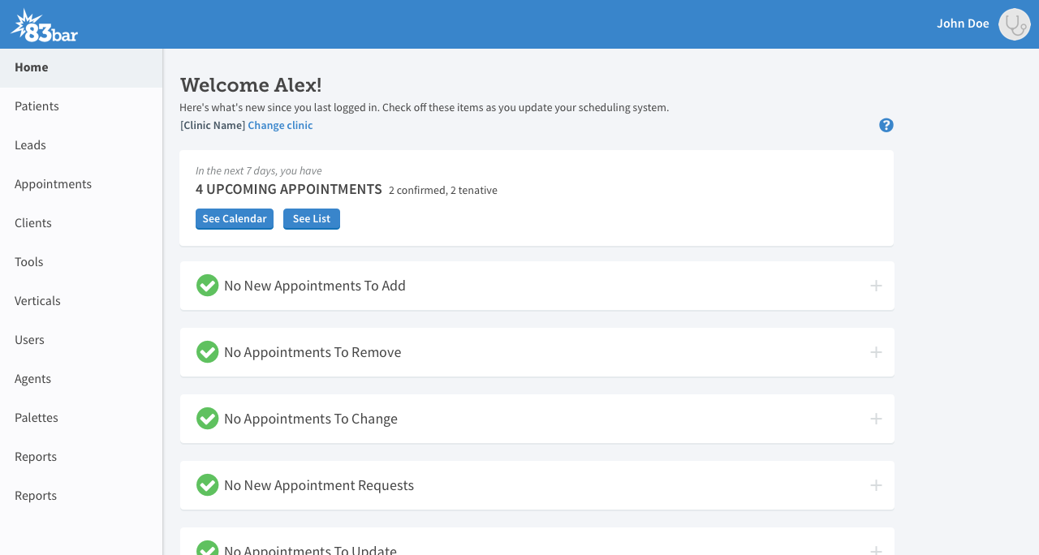Click the Change clinic link
This screenshot has height=555, width=1039.
pyautogui.click(x=280, y=125)
